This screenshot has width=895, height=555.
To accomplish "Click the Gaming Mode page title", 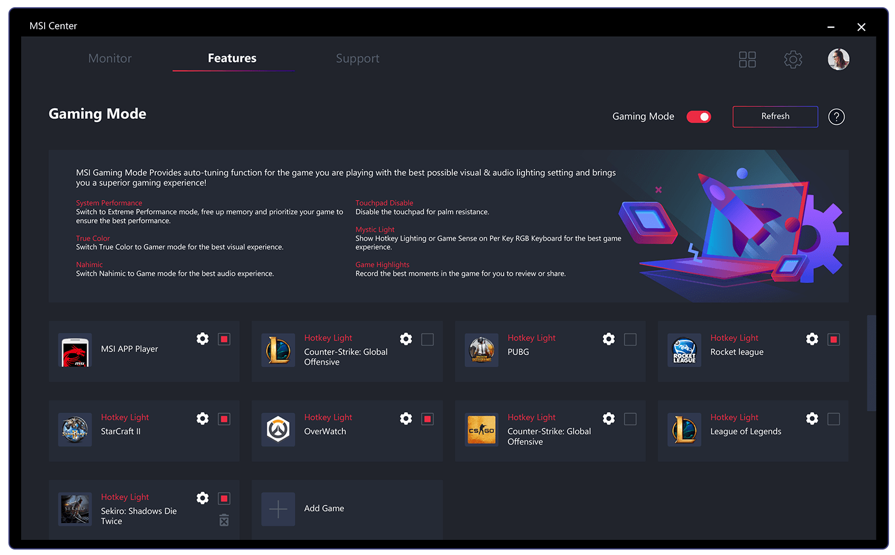I will [x=97, y=114].
